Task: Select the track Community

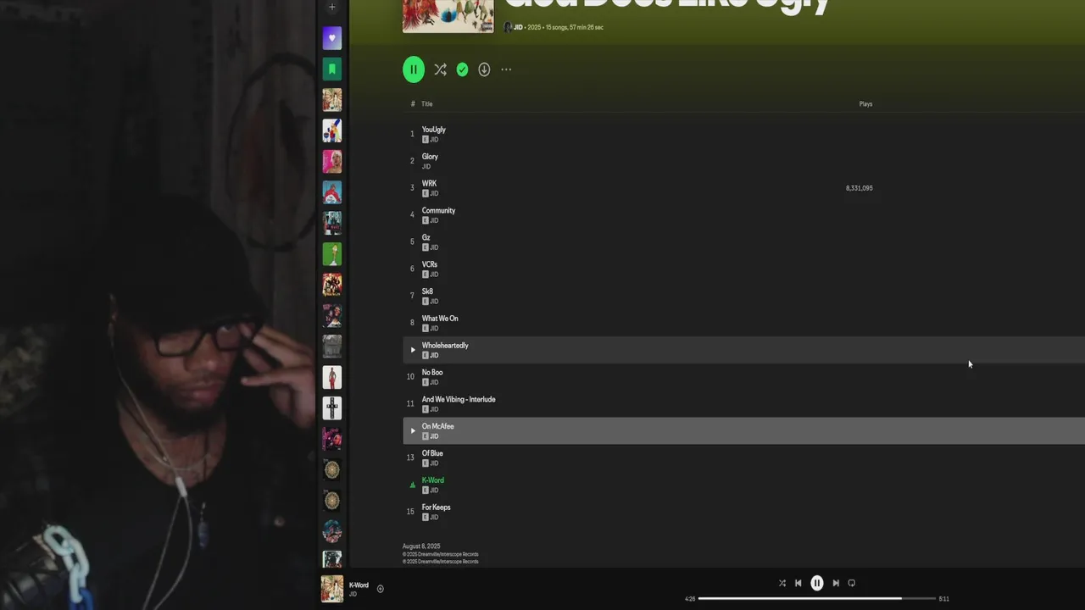Action: [x=438, y=211]
